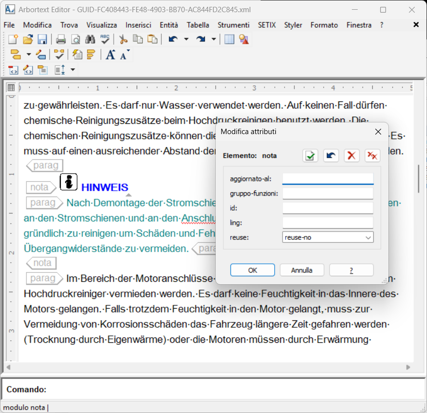Apply attributes with the green checkmark icon in dialog

(310, 156)
